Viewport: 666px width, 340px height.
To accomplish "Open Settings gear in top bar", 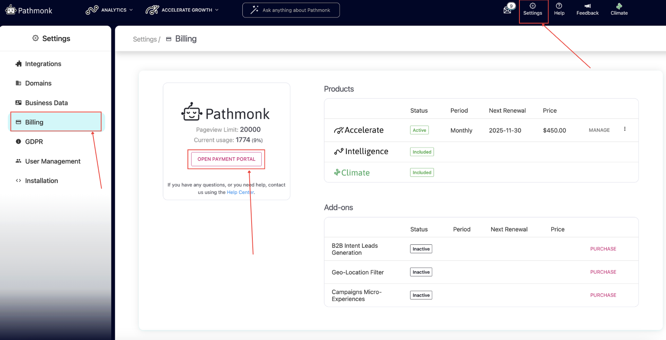I will 533,9.
